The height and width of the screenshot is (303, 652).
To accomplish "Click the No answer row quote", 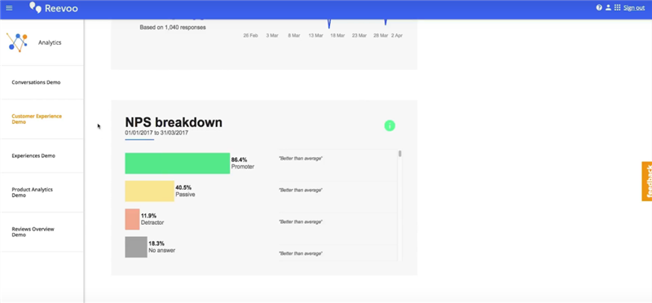I will click(301, 253).
